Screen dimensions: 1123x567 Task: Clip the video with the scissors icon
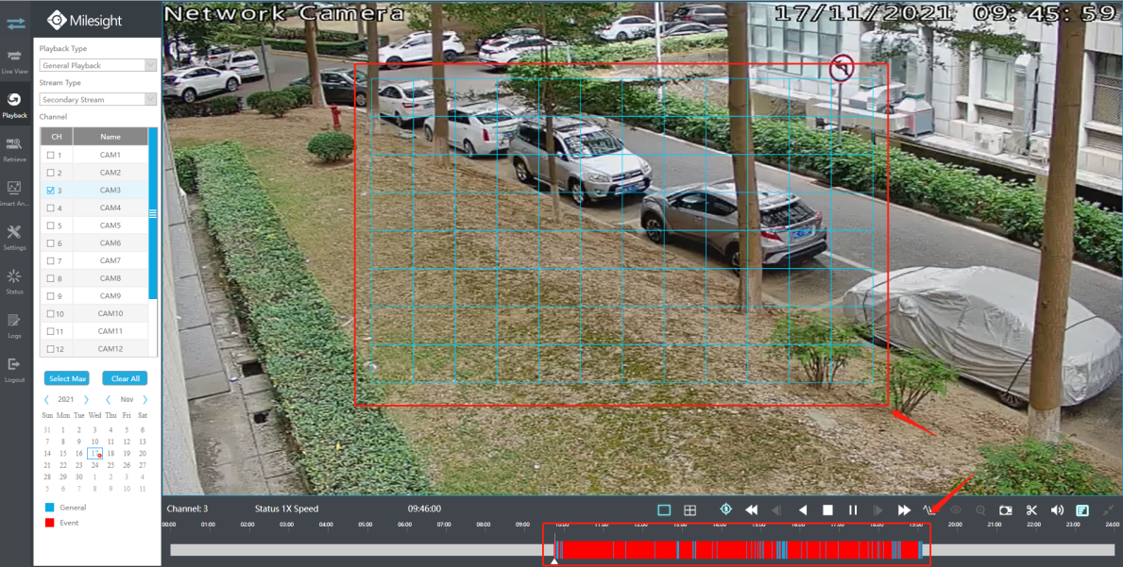pyautogui.click(x=1031, y=509)
